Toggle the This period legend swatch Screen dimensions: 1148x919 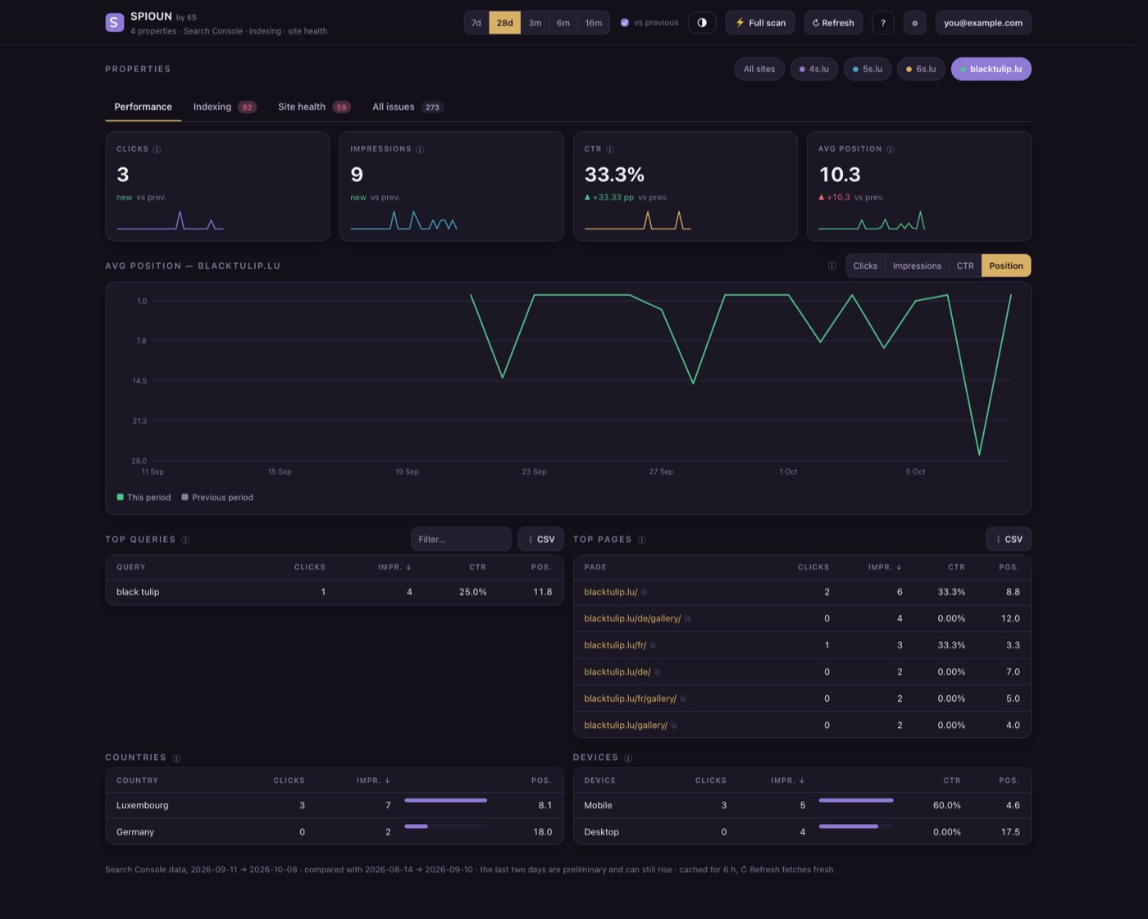pos(121,497)
